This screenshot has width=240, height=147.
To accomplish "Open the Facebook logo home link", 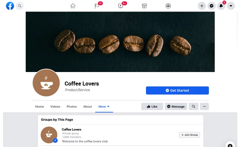I will (10, 6).
